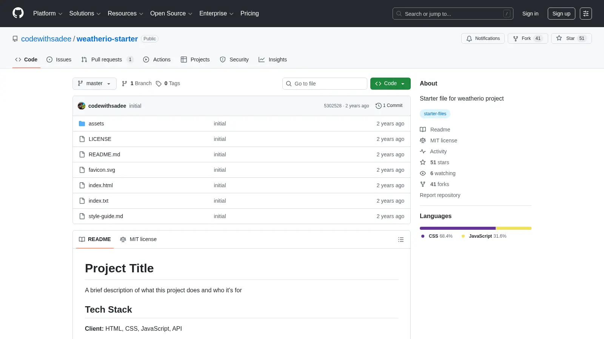Open the style-guide.md file name
The width and height of the screenshot is (604, 339).
point(106,216)
